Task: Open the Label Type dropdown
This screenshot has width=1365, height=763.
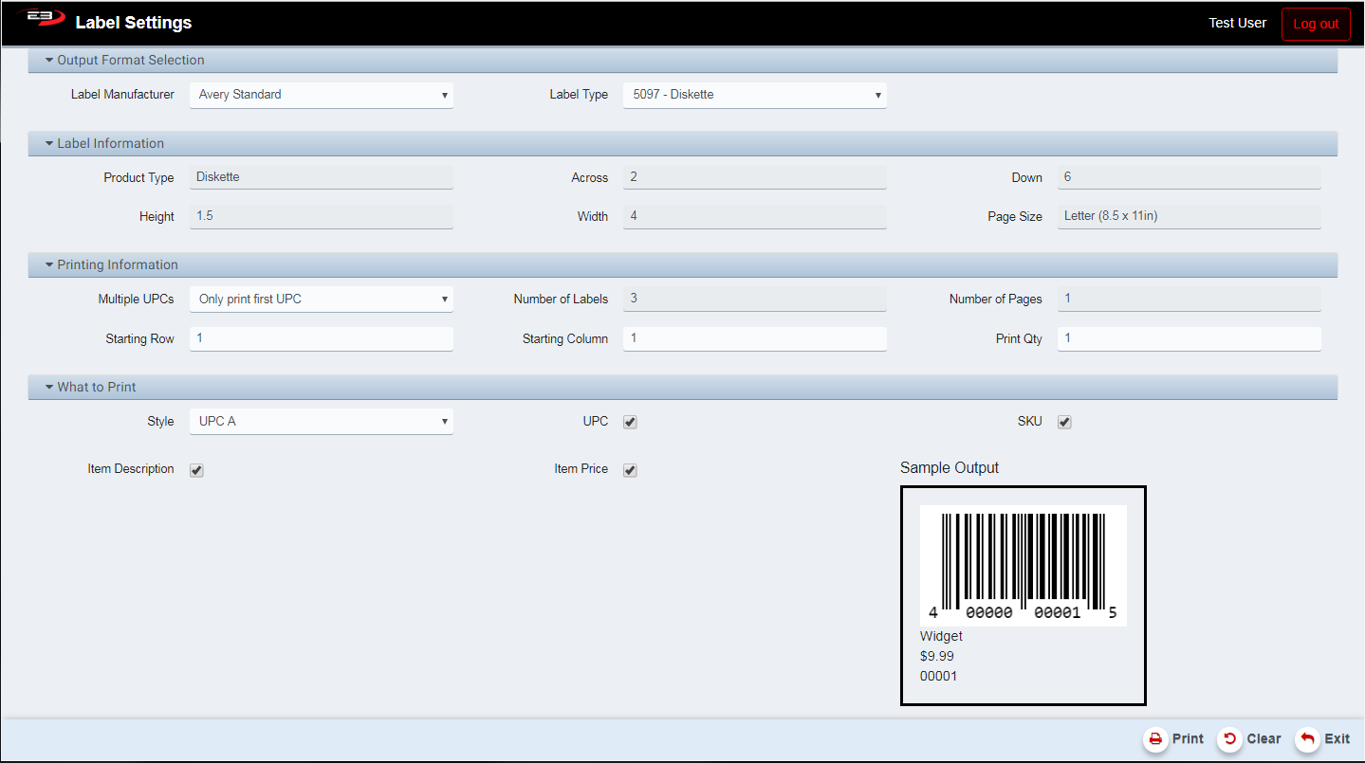Action: point(754,95)
